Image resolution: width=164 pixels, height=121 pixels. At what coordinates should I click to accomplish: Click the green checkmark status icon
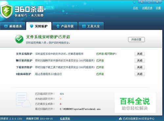[x=19, y=39]
